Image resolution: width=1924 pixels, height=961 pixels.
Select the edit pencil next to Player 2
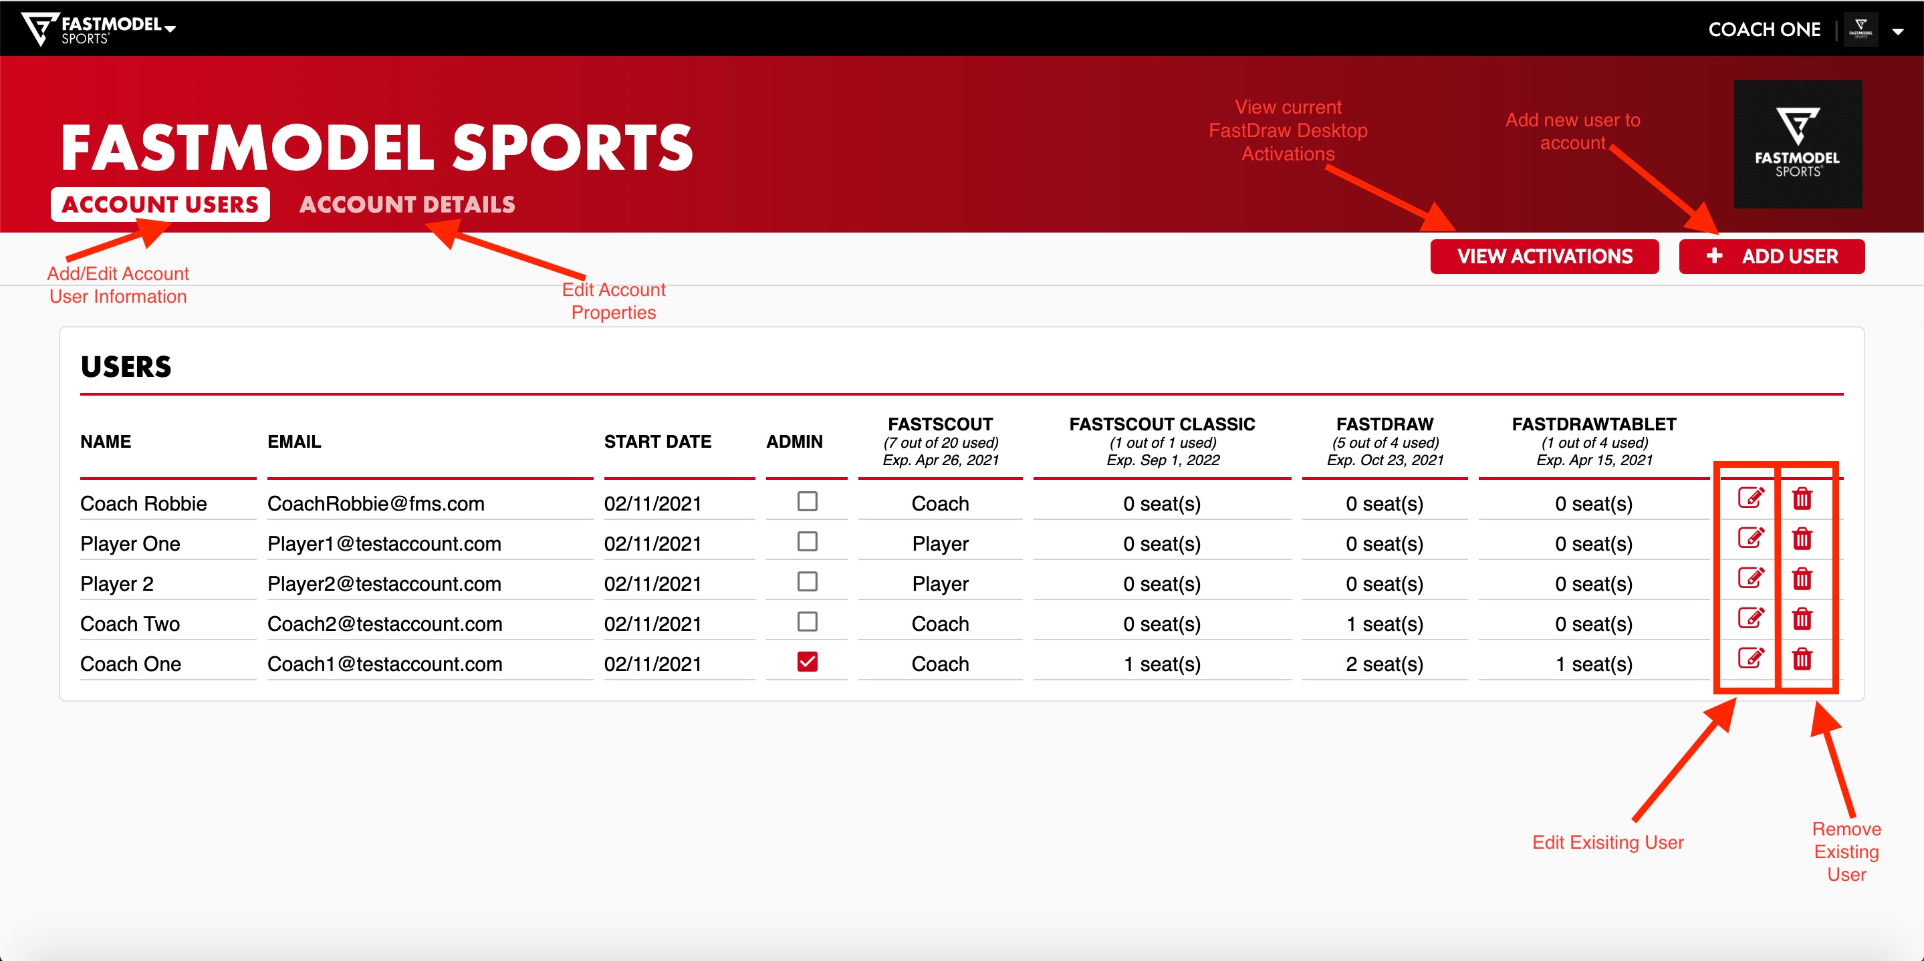pos(1750,578)
